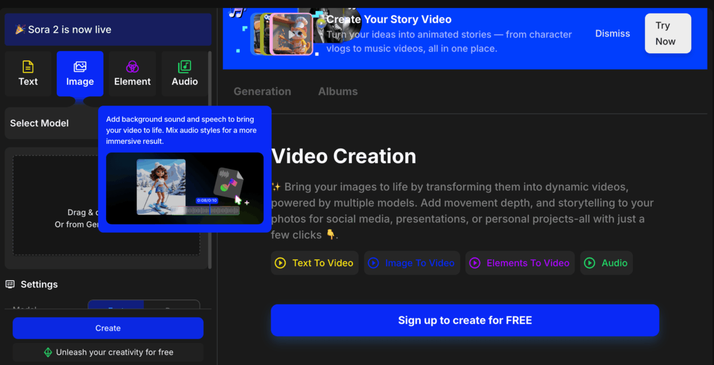Open the Albums tab

click(338, 91)
